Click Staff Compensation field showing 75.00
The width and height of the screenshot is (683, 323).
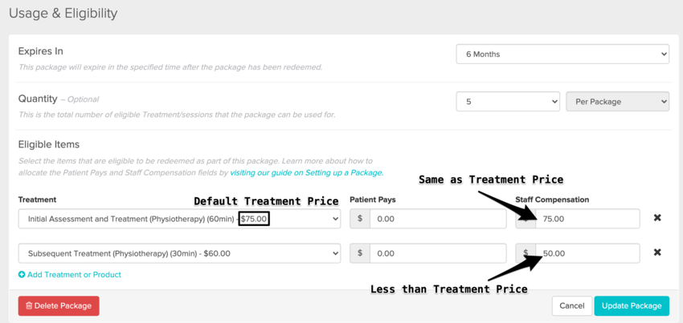point(587,218)
